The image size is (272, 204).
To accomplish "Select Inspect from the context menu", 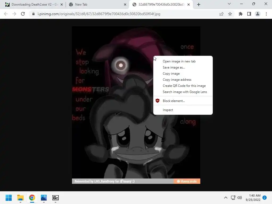I will pos(183,110).
